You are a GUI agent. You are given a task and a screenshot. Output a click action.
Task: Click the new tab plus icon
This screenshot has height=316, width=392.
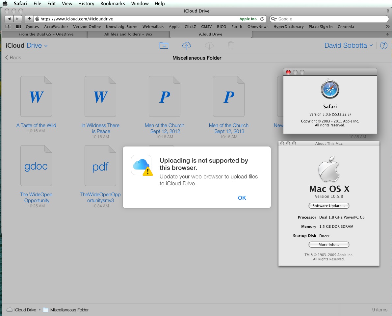pos(387,34)
